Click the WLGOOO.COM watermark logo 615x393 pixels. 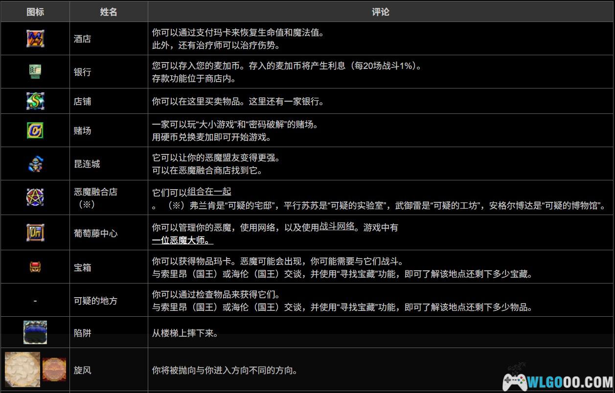pos(557,379)
